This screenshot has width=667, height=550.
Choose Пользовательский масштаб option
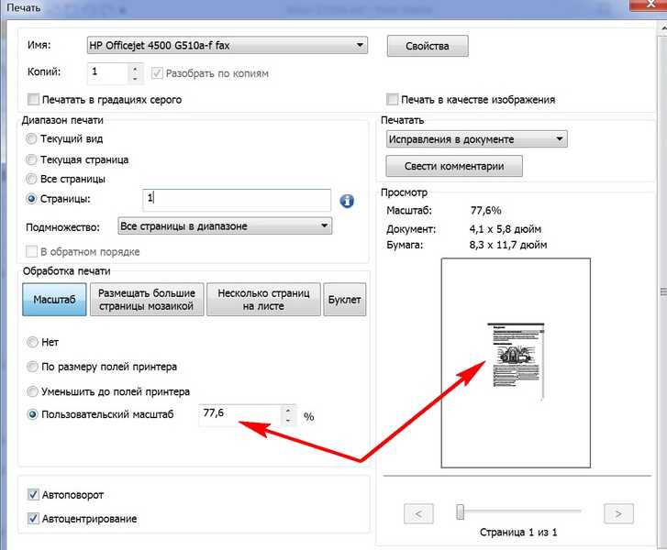click(32, 414)
